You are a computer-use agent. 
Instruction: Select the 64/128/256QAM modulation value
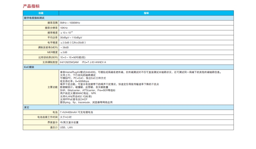point(69,62)
